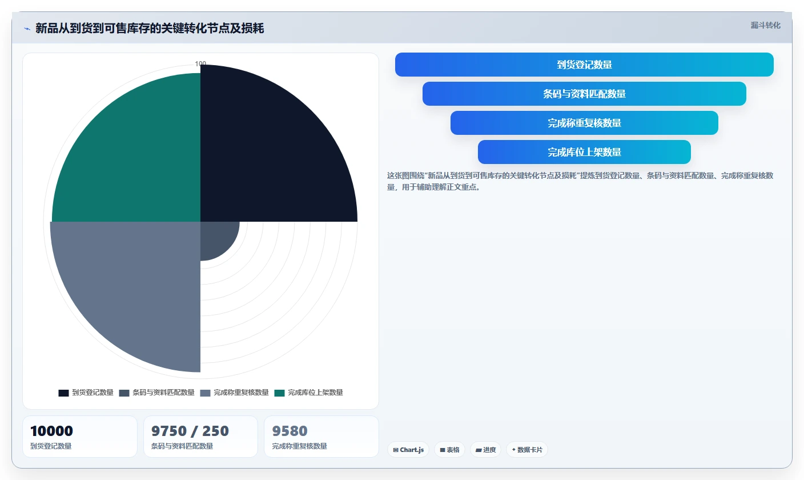Click the 100 axis label on chart
804x480 pixels.
pos(200,64)
